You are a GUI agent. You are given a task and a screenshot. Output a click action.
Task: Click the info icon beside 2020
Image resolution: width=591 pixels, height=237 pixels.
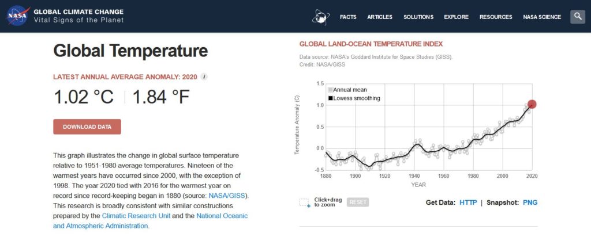[204, 77]
